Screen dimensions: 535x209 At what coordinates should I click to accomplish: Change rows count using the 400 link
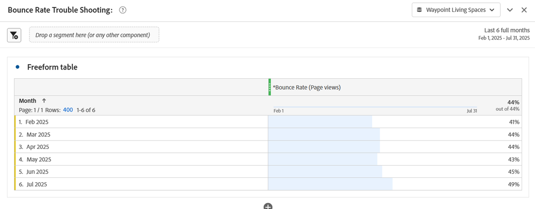click(x=68, y=110)
